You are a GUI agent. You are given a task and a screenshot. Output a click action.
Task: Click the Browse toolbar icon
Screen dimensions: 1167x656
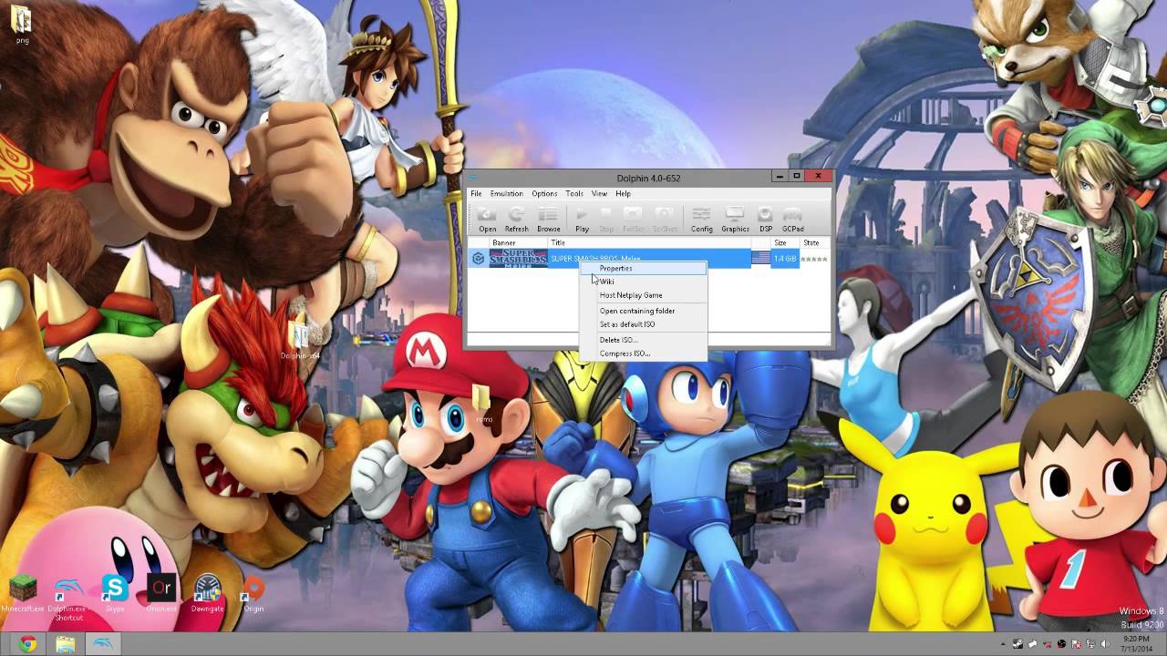coord(548,219)
